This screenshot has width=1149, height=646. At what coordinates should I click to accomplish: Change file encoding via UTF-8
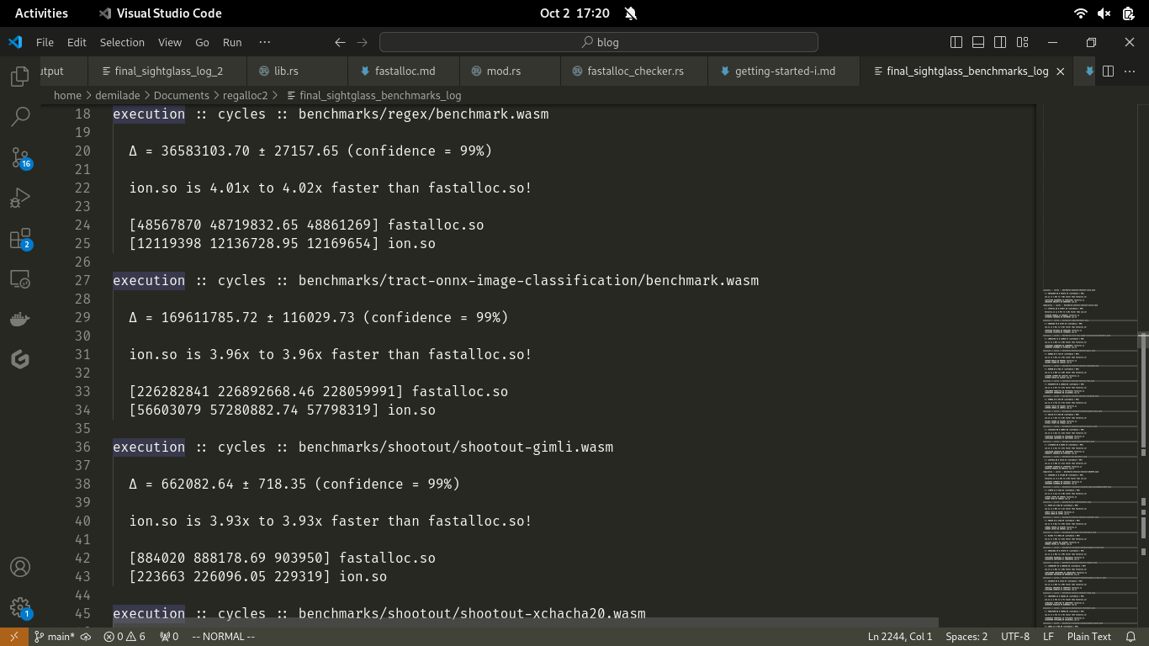click(1015, 637)
